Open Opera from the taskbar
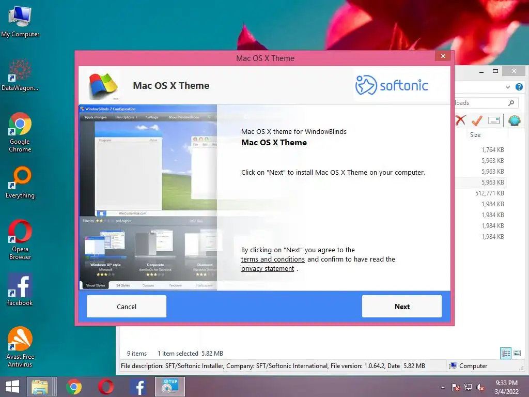This screenshot has width=529, height=397. (105, 387)
